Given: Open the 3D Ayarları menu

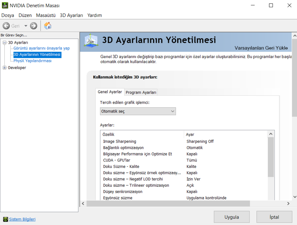Looking at the screenshot, I should [71, 15].
